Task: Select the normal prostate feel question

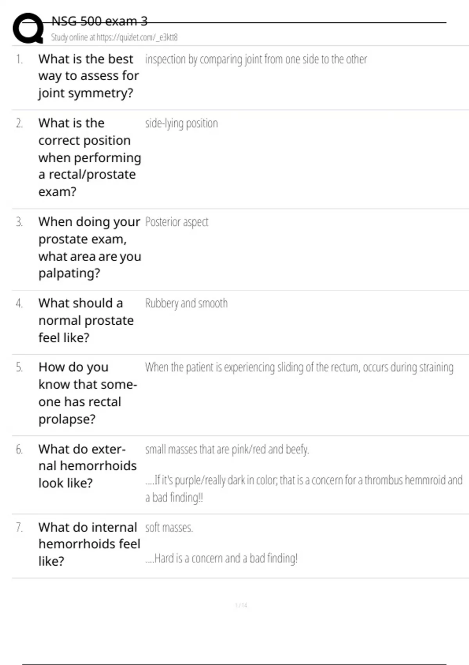Action: click(x=86, y=320)
